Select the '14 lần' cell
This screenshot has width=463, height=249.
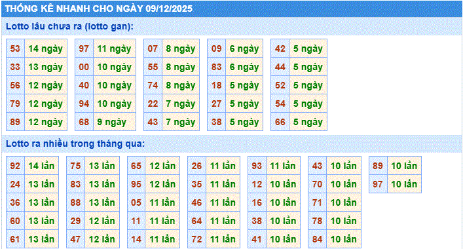point(41,166)
